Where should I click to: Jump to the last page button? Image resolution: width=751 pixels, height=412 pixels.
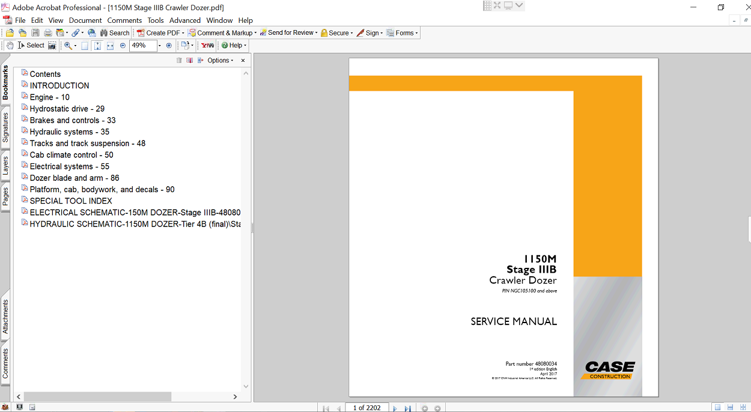point(407,408)
